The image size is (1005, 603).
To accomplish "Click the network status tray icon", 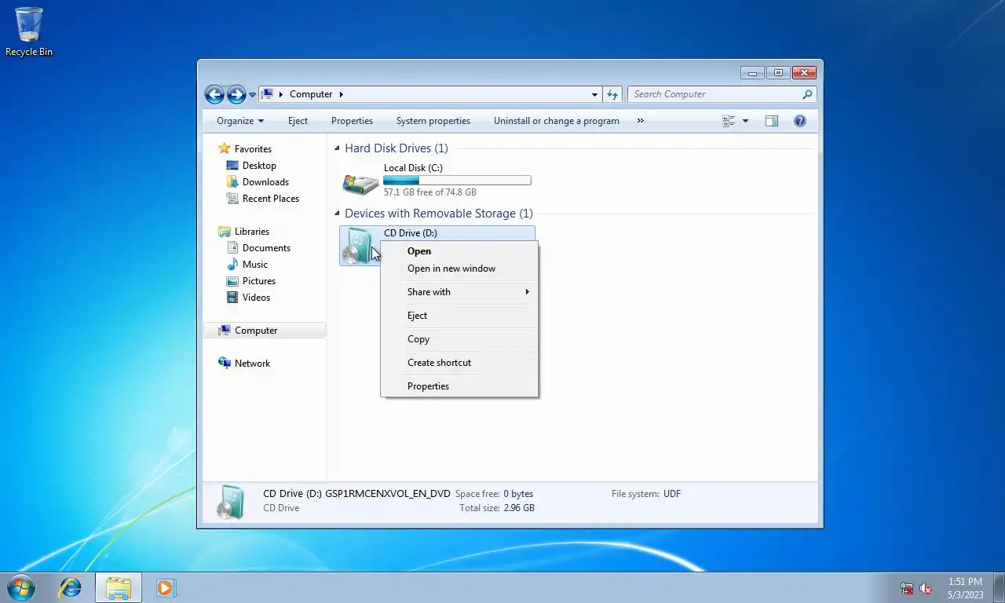I will point(907,588).
